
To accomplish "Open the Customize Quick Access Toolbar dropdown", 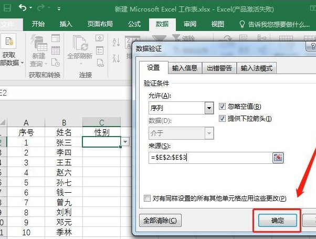I will point(59,8).
